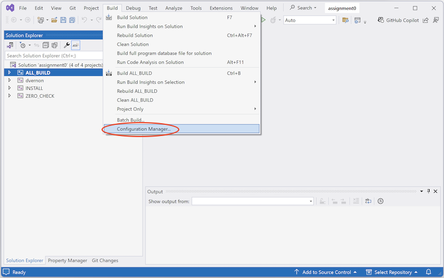Expand the dvernon project node

(9, 80)
